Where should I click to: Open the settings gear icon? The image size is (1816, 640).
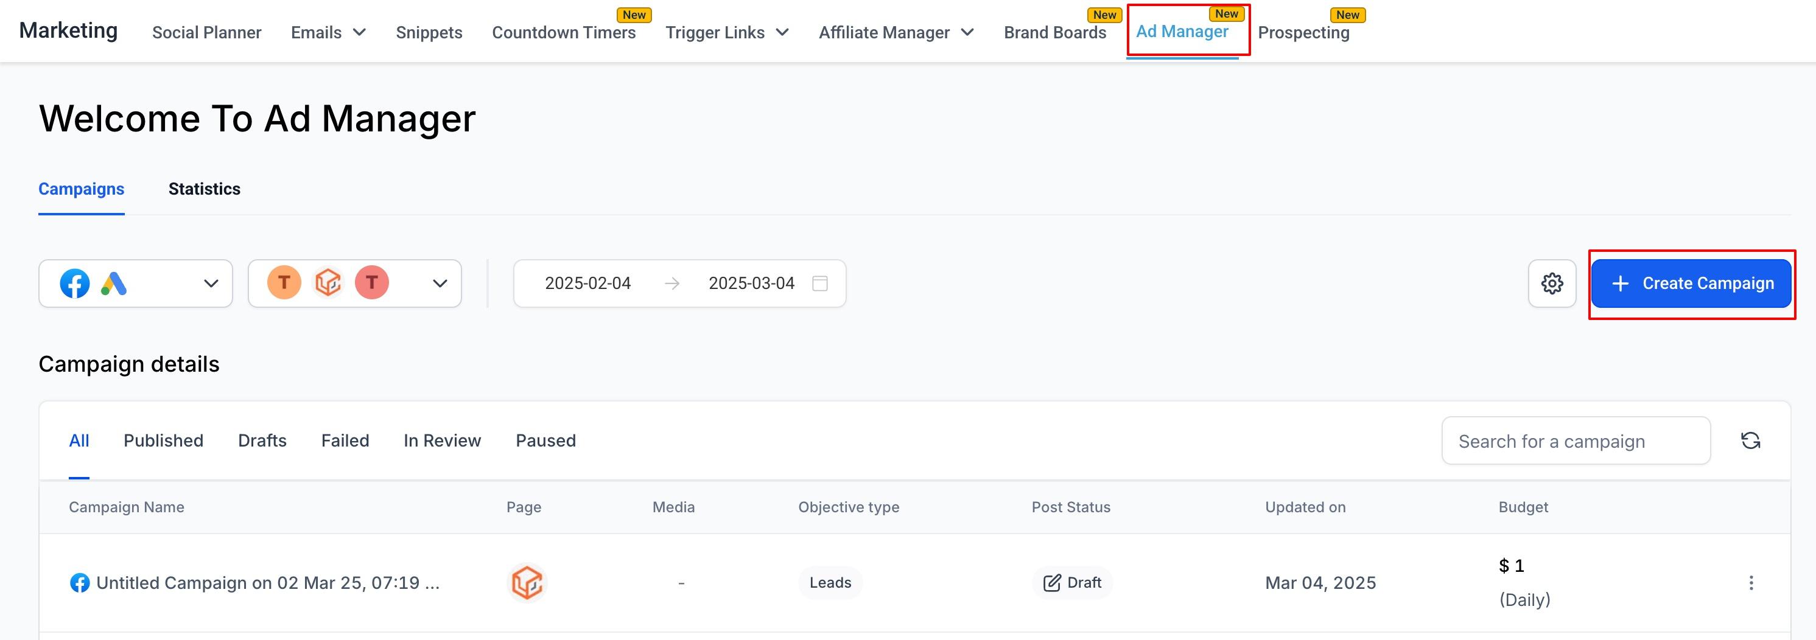click(x=1552, y=283)
